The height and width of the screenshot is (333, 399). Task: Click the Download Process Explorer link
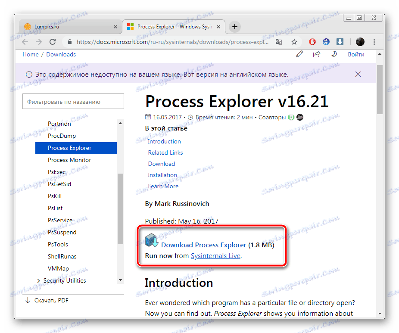[203, 245]
